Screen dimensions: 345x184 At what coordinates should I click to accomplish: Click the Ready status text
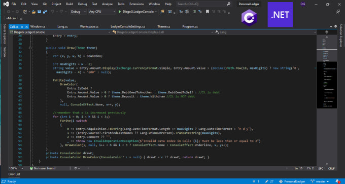(12, 181)
